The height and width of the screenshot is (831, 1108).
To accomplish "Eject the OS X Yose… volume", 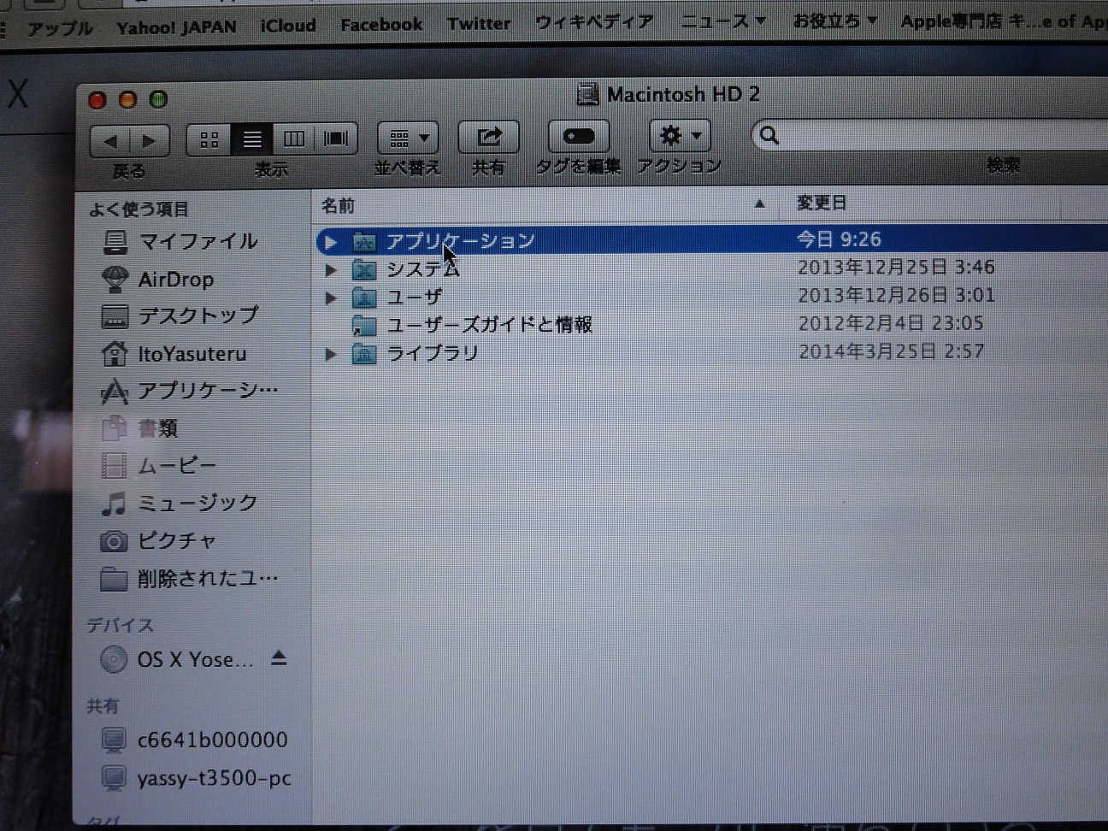I will (279, 658).
